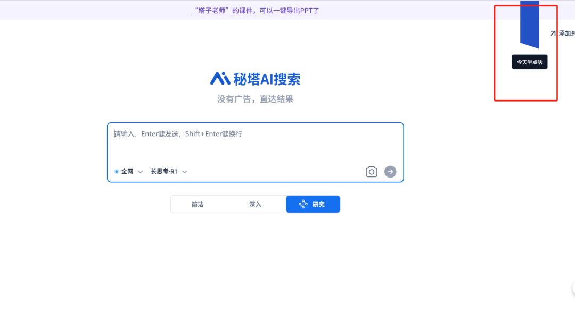The height and width of the screenshot is (312, 575).
Task: Open the 塔子老师 courseware PPT banner link
Action: click(254, 10)
